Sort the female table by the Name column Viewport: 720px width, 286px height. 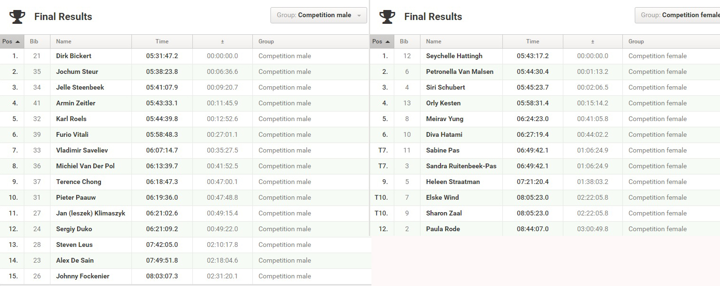[461, 41]
